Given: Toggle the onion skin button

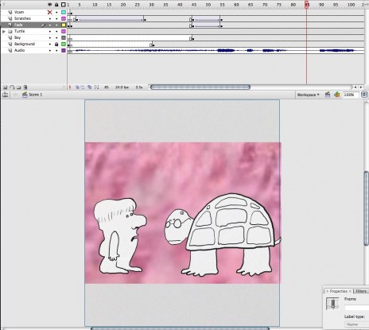Looking at the screenshot, I should point(77,87).
